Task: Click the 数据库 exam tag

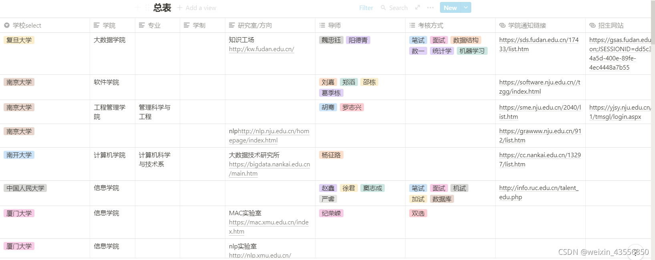Action: (x=442, y=199)
